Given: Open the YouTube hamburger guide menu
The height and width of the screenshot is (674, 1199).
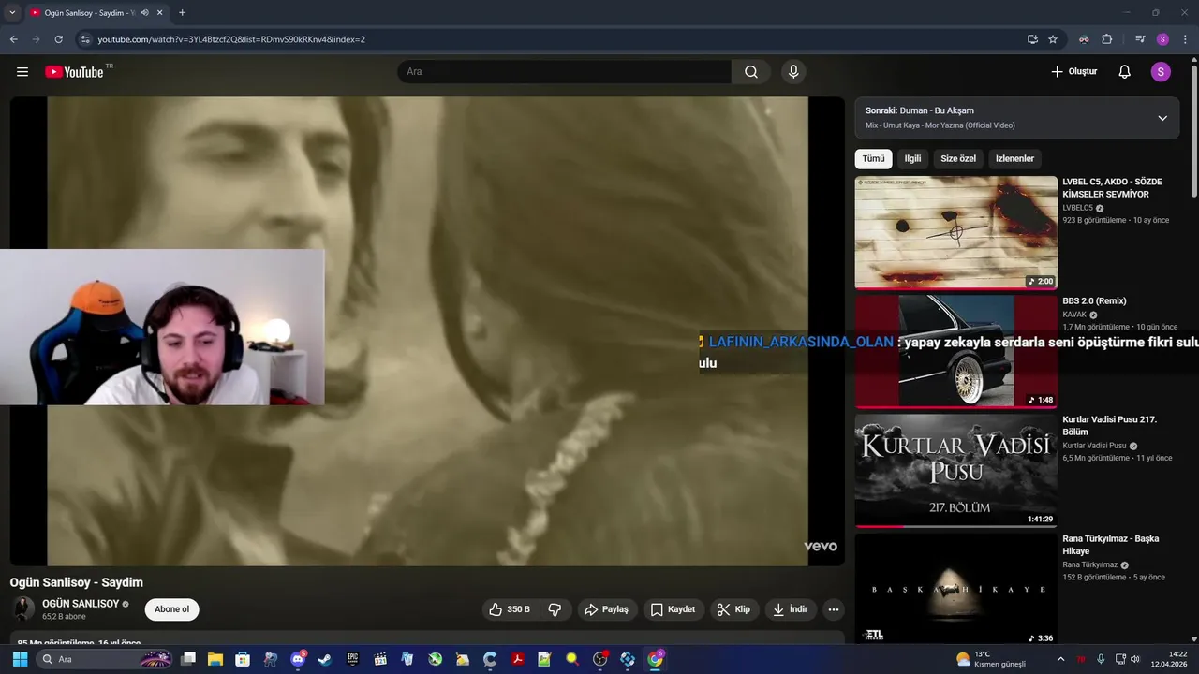Looking at the screenshot, I should (22, 72).
